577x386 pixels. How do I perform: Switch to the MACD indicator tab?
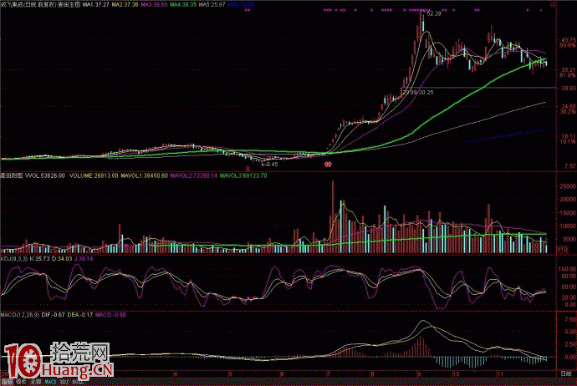point(50,383)
